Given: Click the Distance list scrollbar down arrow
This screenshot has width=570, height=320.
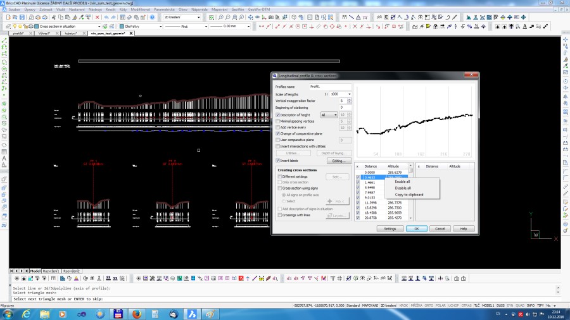Looking at the screenshot, I should tap(411, 218).
